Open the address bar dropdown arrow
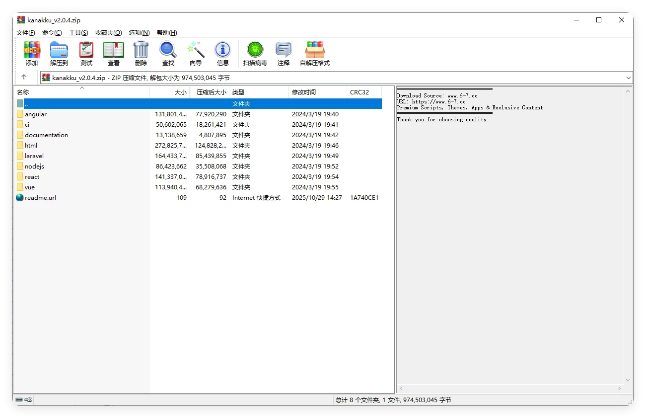 coord(628,78)
